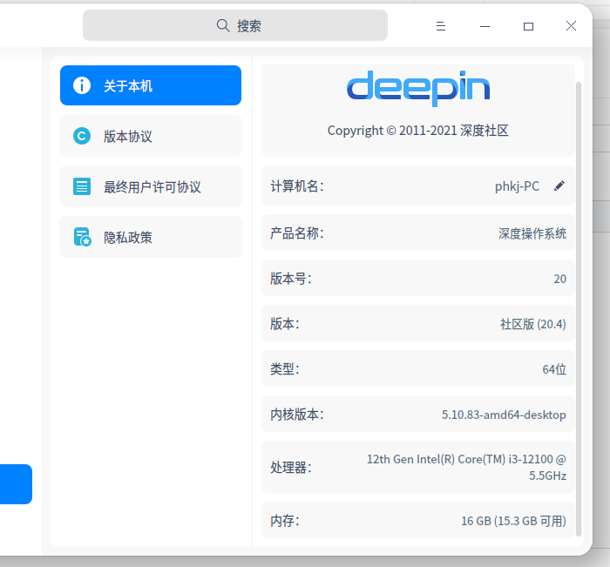Click the 类型: label
Image resolution: width=610 pixels, height=567 pixels.
tap(285, 369)
